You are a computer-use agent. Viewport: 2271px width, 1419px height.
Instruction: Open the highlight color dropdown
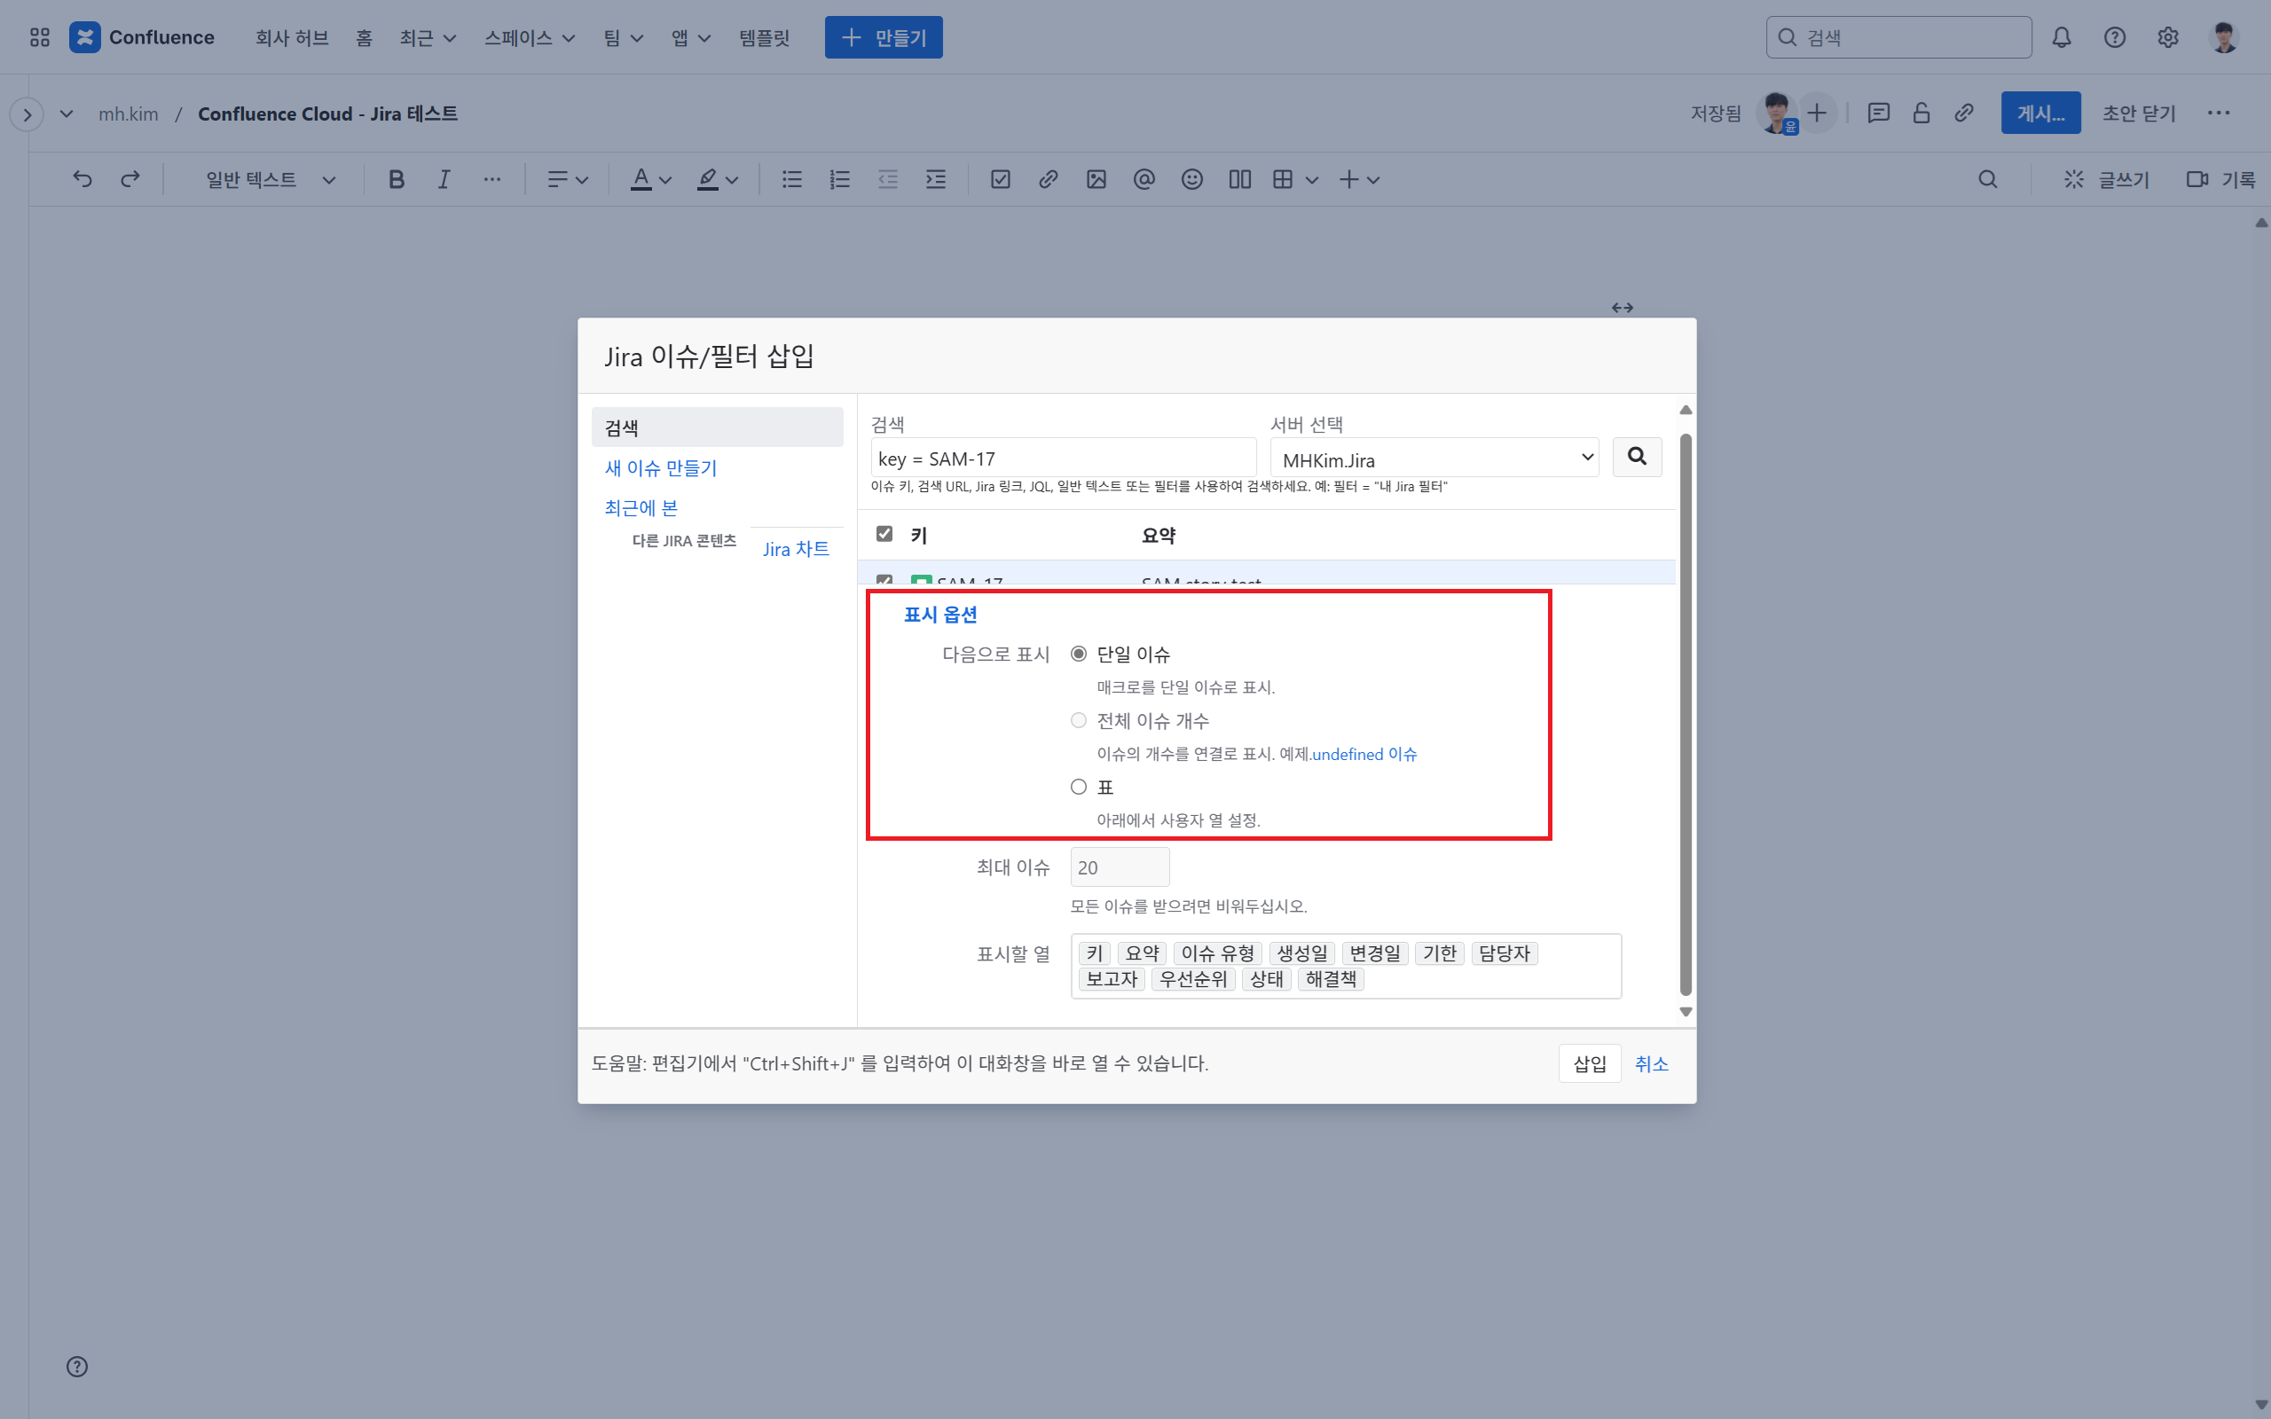click(x=717, y=179)
